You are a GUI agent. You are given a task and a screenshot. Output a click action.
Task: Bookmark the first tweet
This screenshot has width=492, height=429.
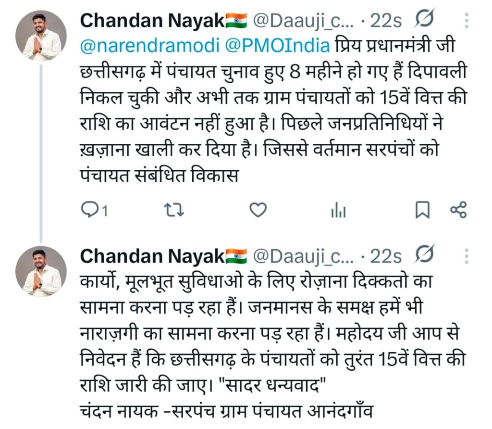(422, 210)
